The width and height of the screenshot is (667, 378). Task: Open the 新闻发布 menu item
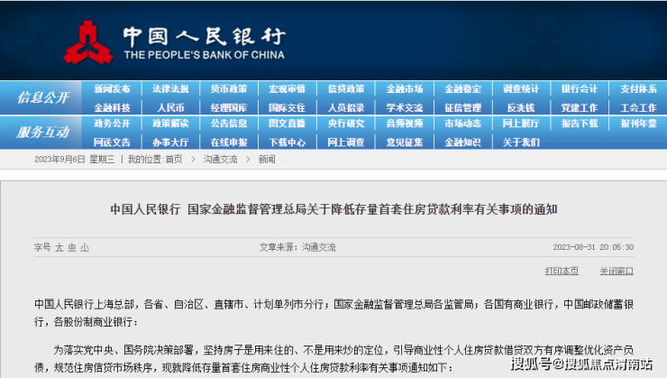(x=112, y=89)
